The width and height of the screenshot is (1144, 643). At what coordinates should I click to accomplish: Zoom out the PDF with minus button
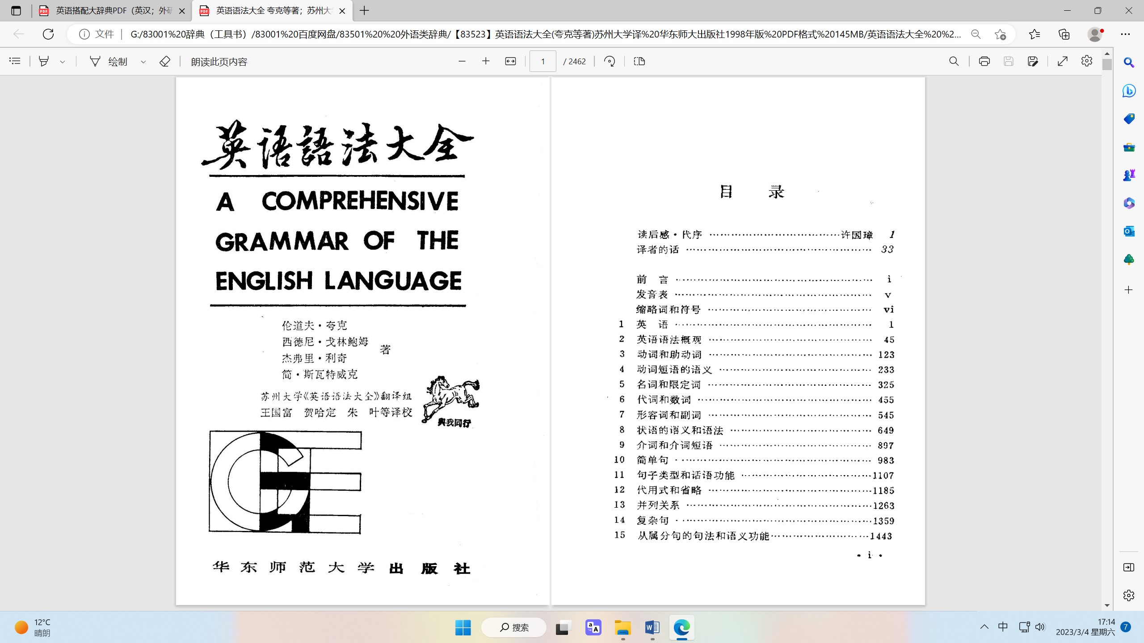tap(462, 61)
